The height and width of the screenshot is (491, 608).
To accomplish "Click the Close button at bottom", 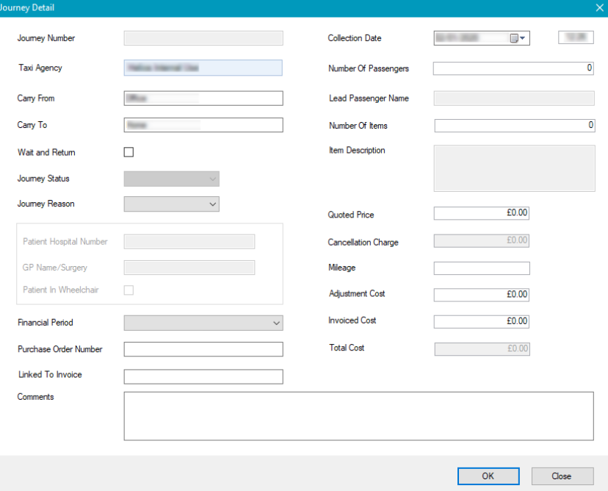I will 562,476.
